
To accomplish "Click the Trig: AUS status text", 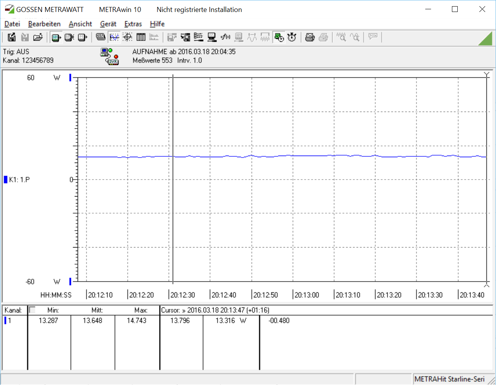I will 16,51.
